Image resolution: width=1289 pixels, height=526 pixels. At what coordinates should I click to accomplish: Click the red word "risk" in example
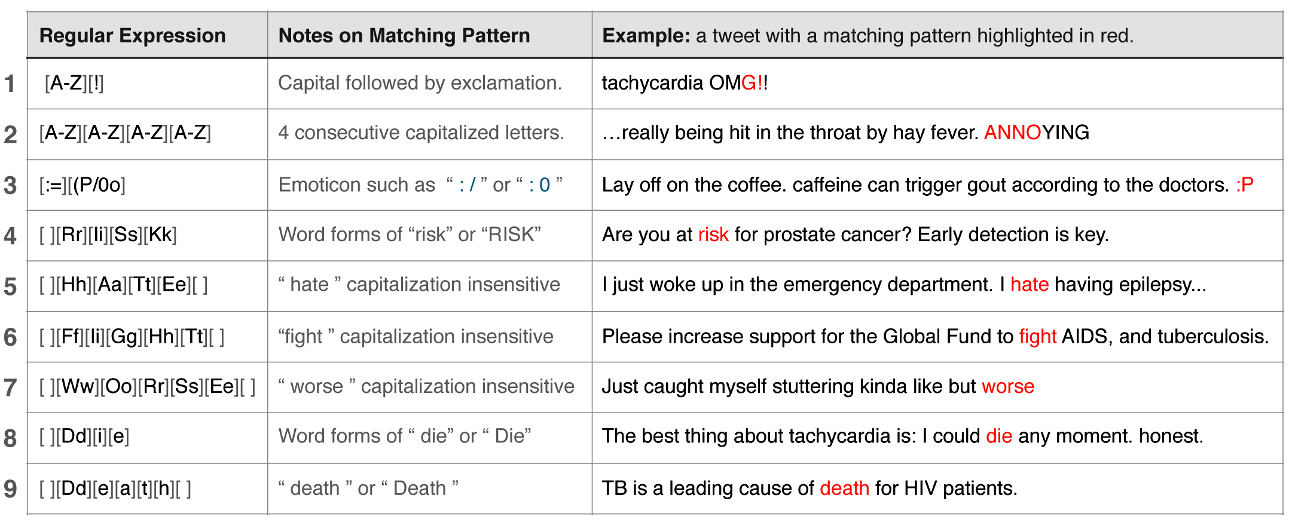tap(713, 235)
